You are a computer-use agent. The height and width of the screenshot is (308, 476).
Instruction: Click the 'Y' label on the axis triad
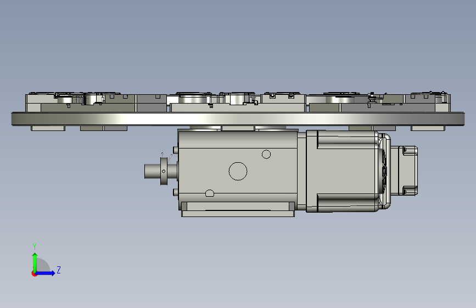point(35,246)
